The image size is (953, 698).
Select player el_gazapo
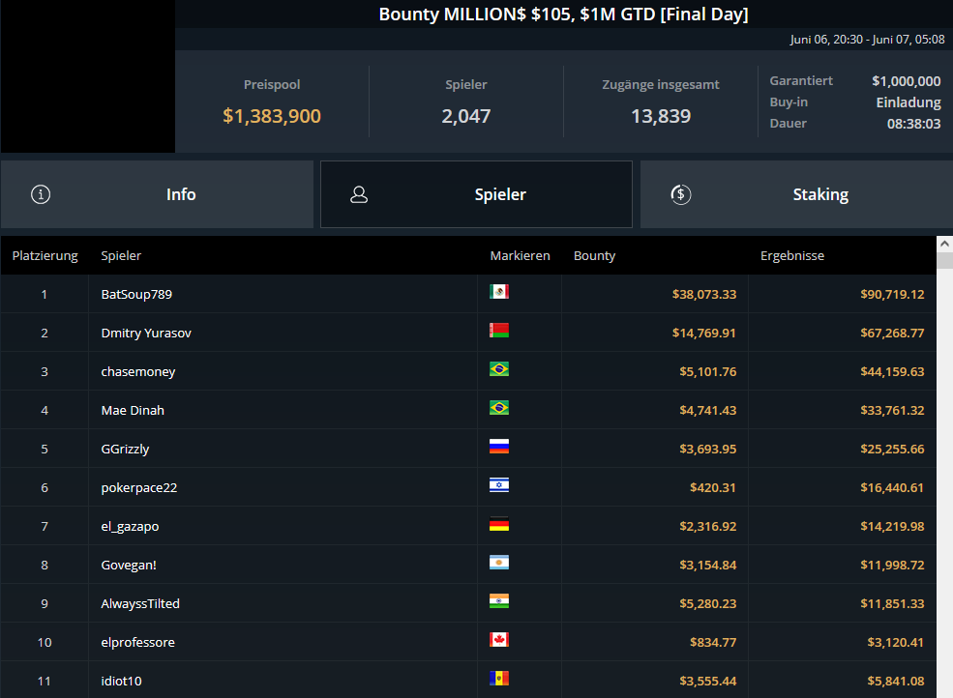click(x=130, y=526)
